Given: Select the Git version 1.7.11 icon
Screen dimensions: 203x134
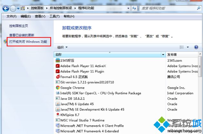Looking at the screenshot, I should coord(58,82).
